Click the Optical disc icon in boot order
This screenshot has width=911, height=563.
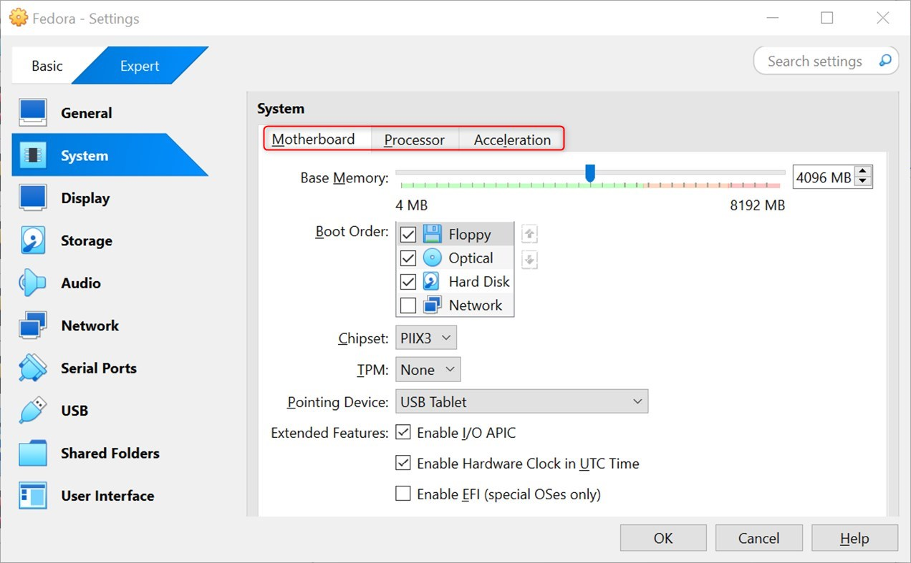[432, 258]
